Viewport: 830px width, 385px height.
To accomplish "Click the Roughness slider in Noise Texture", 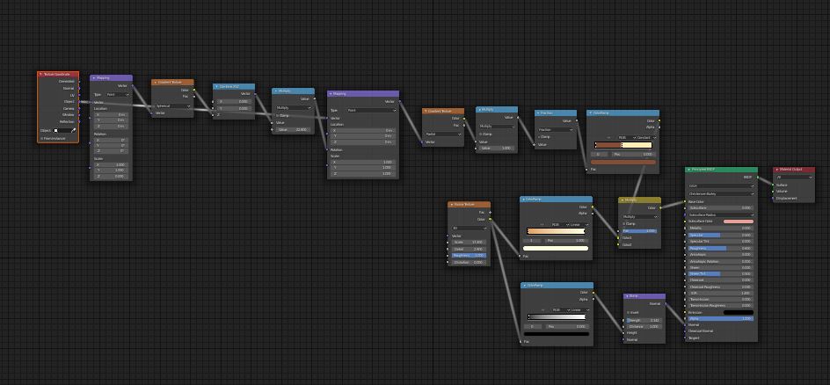I will (469, 255).
